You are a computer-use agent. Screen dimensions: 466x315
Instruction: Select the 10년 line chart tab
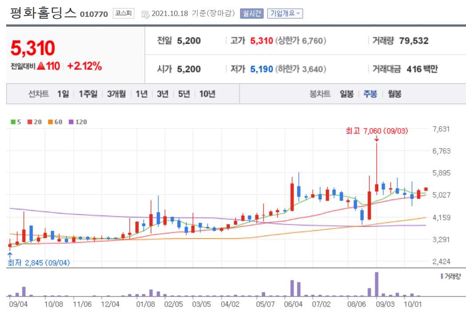[x=207, y=94]
